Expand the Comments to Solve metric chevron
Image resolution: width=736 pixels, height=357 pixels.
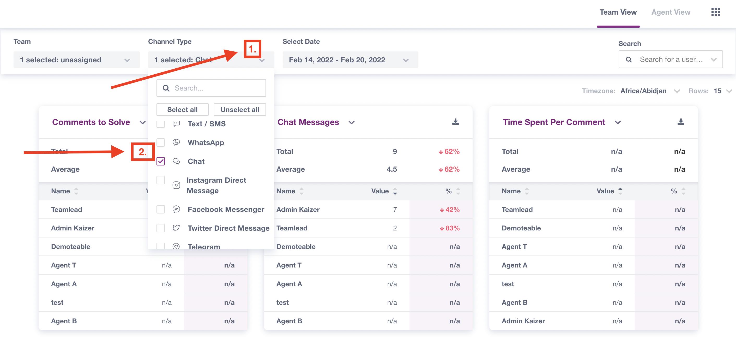tap(142, 122)
